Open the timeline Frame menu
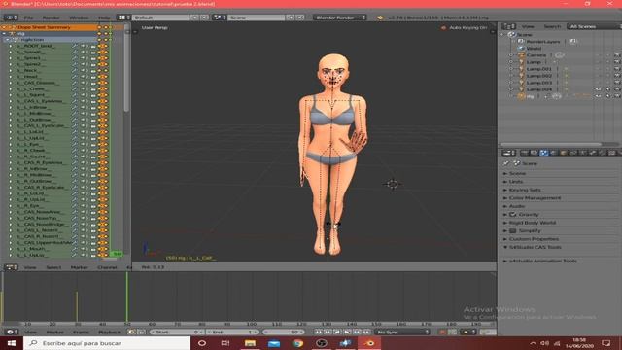 click(x=81, y=332)
